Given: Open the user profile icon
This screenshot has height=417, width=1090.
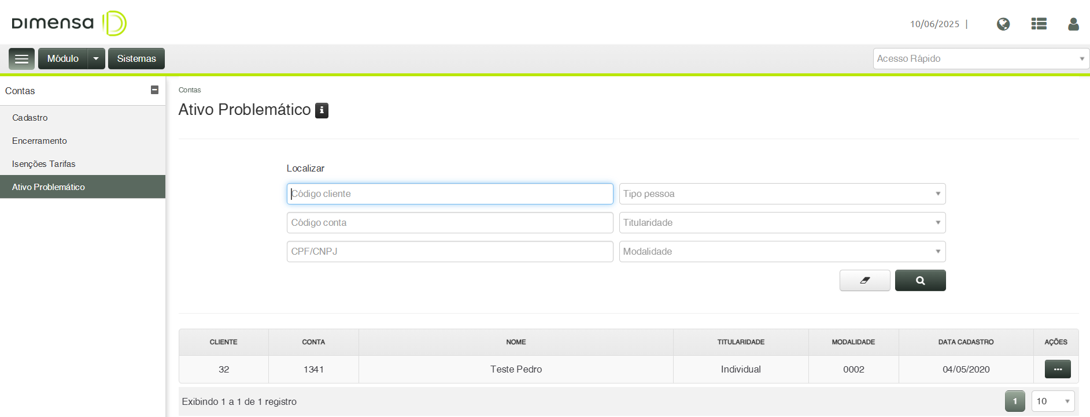Looking at the screenshot, I should click(1073, 24).
